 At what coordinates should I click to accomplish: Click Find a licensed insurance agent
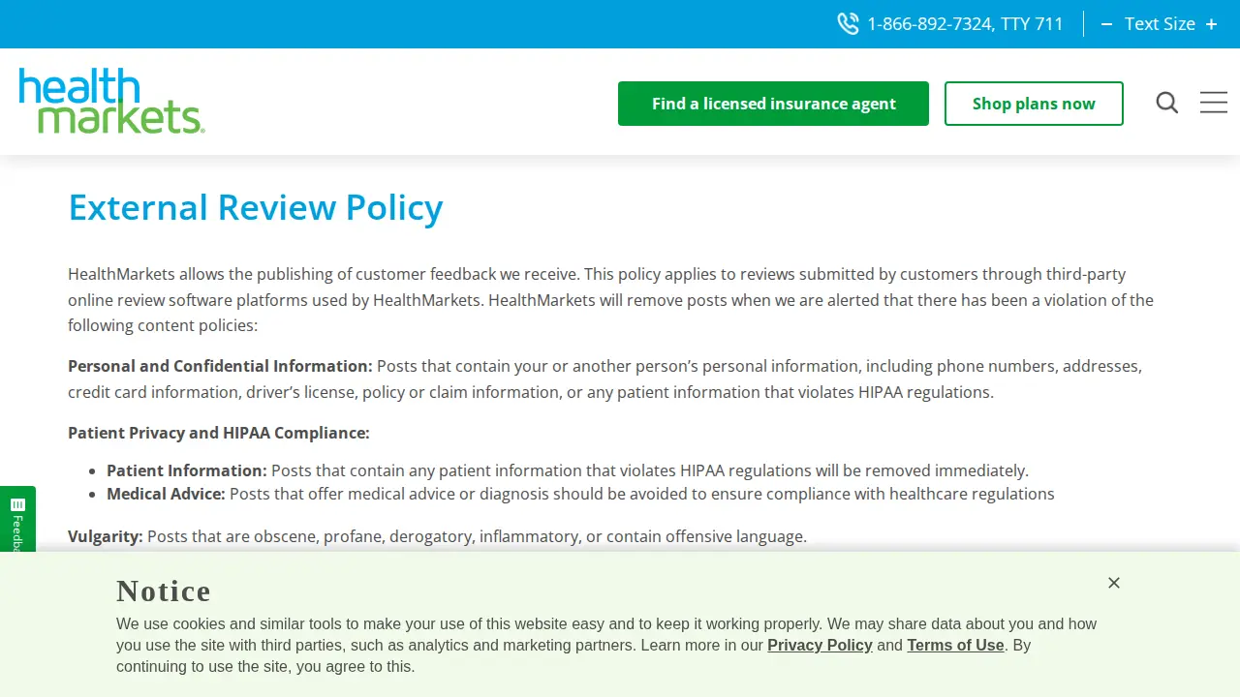pos(773,104)
